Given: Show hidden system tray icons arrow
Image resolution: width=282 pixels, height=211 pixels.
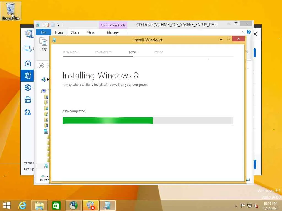Looking at the screenshot, I should tap(236, 206).
